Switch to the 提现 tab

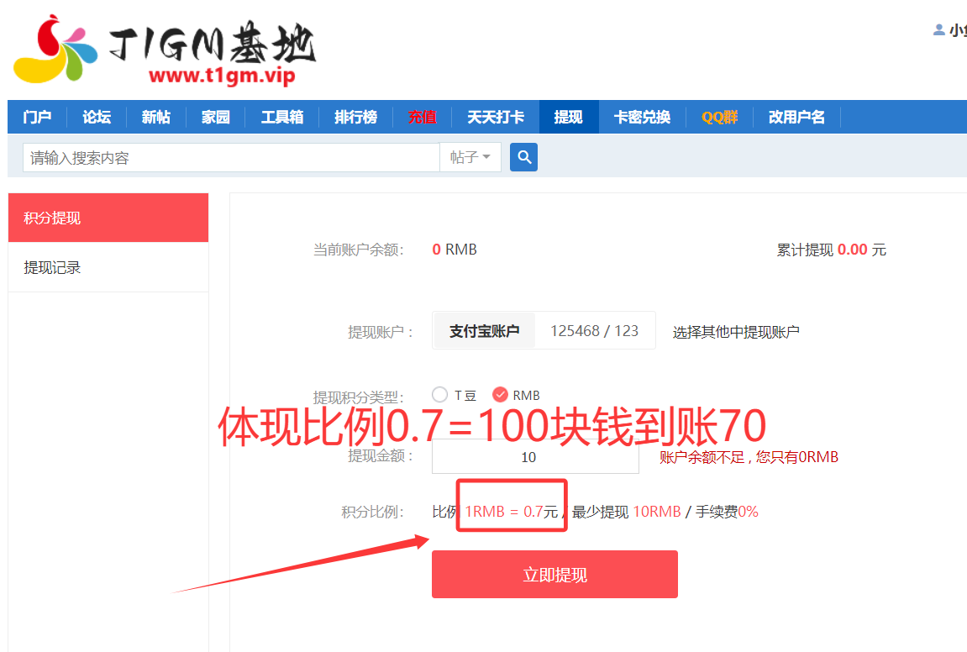(568, 118)
